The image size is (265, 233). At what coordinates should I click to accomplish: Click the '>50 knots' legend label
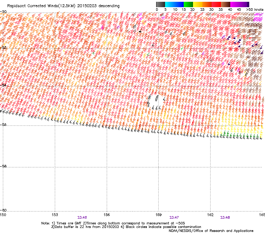(255, 9)
